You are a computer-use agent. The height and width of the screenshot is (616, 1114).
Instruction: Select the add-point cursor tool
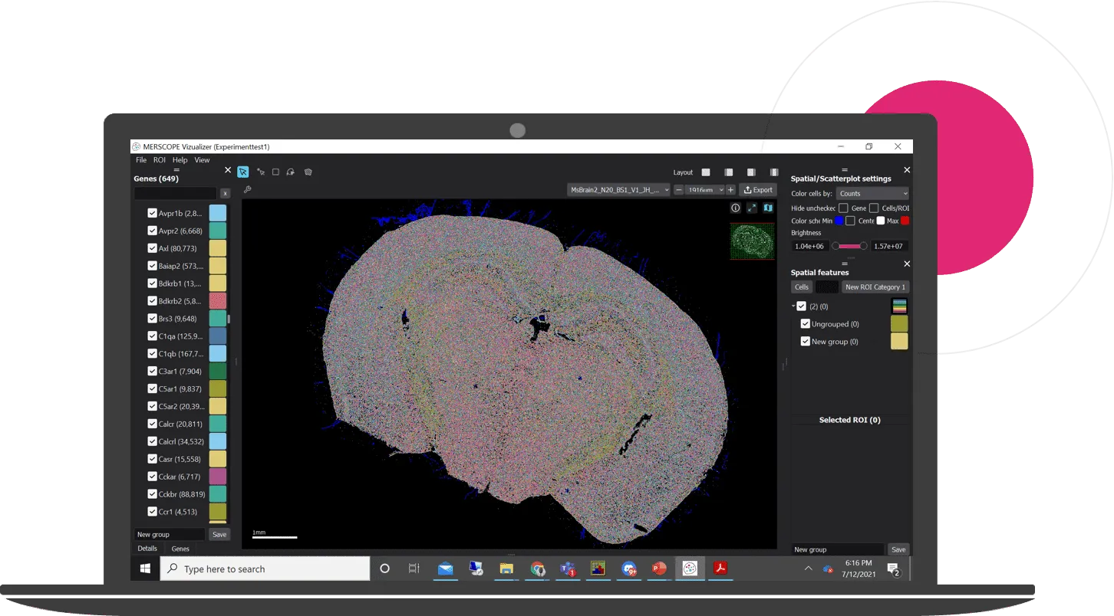261,172
